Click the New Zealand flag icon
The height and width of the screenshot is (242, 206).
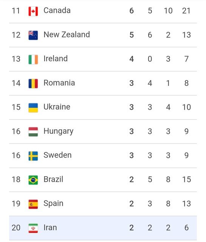33,35
